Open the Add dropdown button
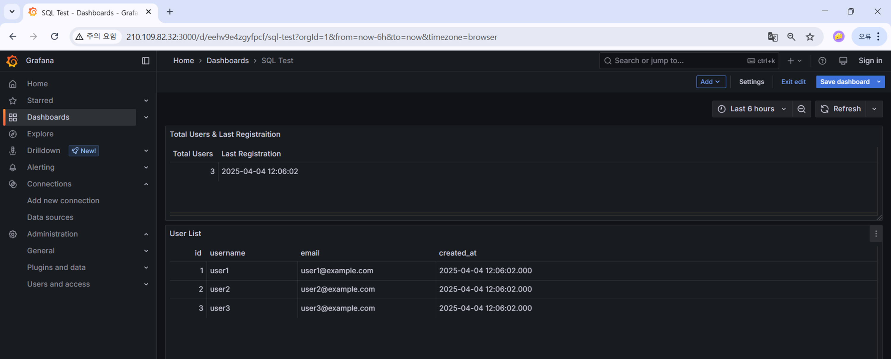 (x=710, y=82)
